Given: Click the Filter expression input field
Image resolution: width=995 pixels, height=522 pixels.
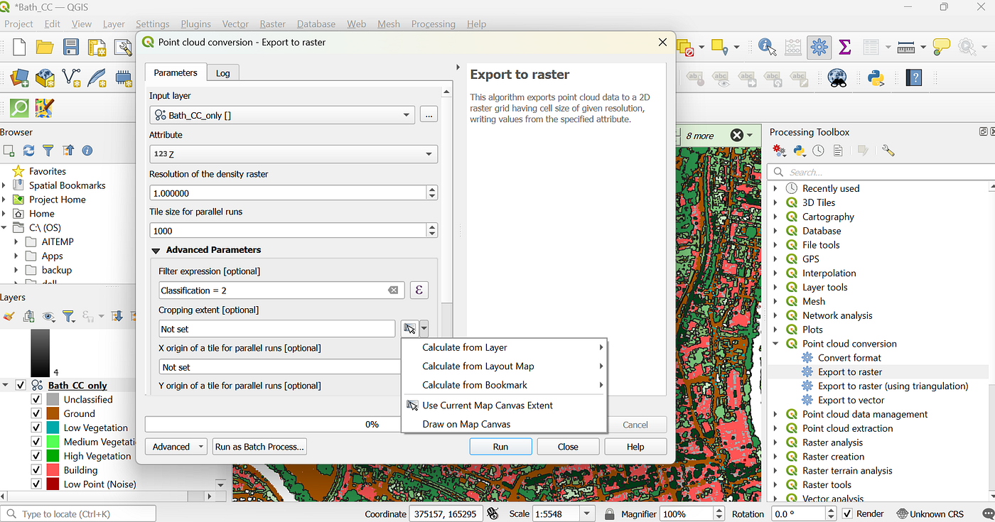Looking at the screenshot, I should tap(281, 290).
